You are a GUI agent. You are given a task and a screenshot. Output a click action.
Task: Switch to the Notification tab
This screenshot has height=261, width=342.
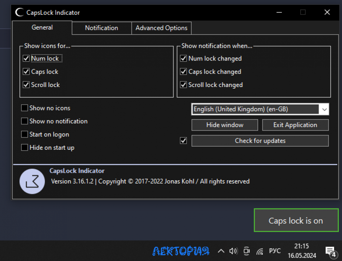(101, 28)
